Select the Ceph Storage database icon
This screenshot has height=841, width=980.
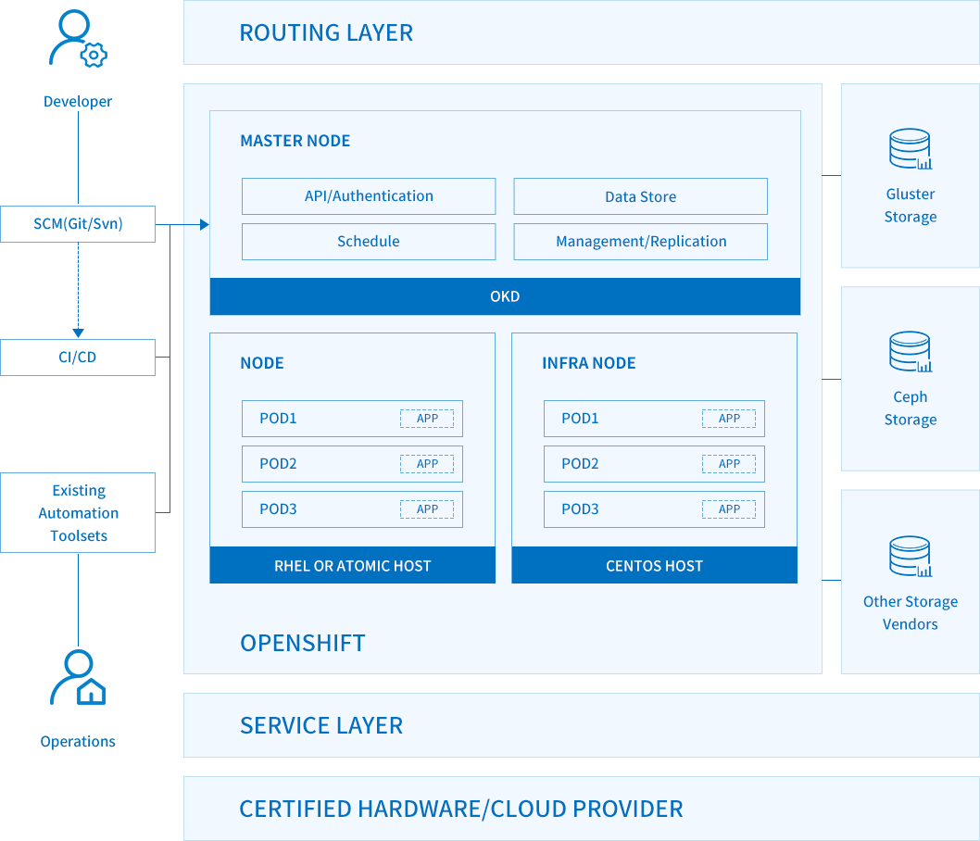[911, 352]
